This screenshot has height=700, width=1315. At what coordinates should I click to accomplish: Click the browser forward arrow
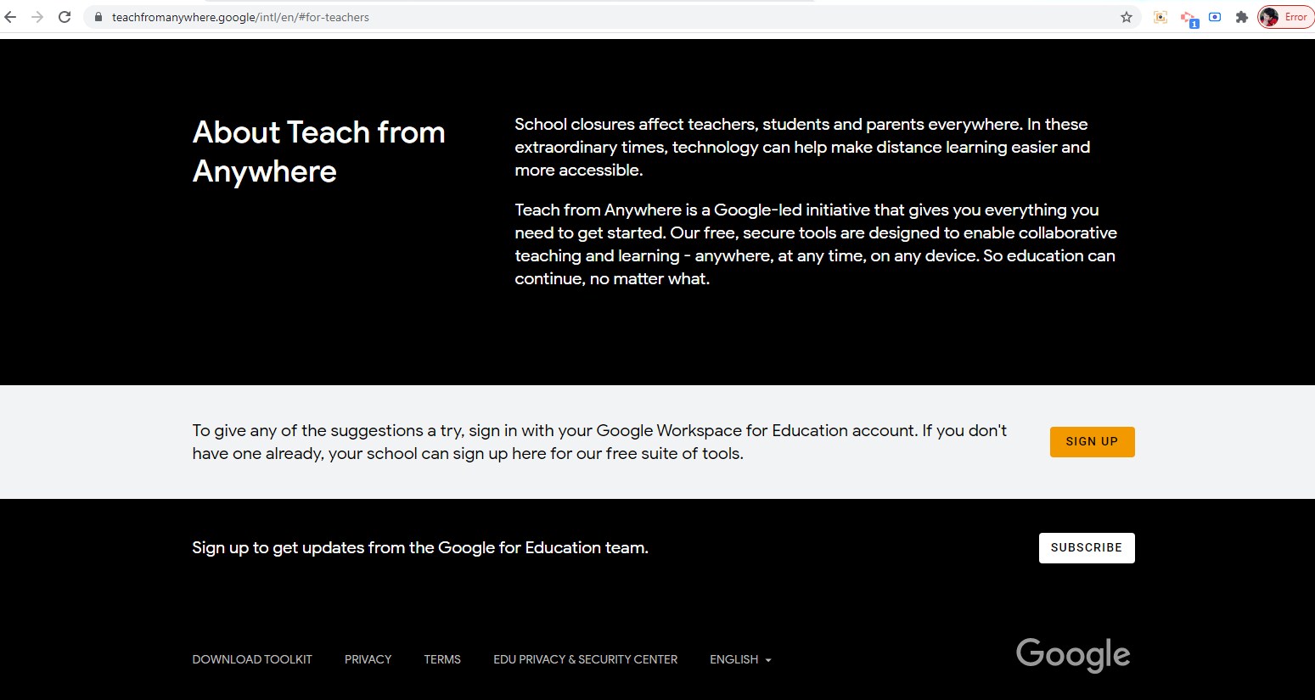(x=37, y=17)
